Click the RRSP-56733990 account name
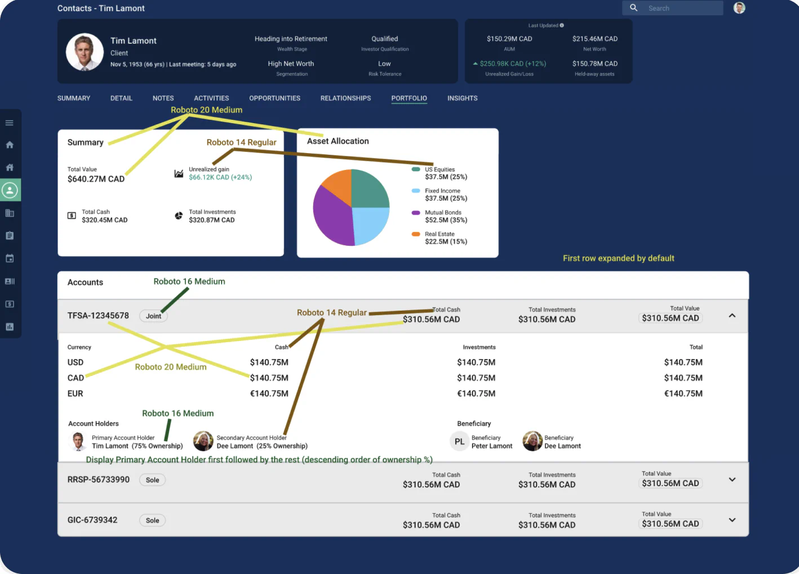The image size is (799, 574). (x=99, y=479)
